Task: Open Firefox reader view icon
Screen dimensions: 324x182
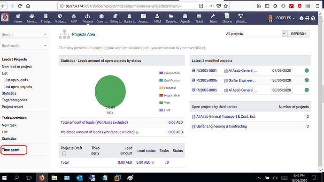Action: click(x=201, y=6)
